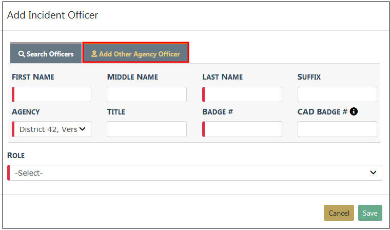This screenshot has width=390, height=230.
Task: Expand the Agency dropdown showing District 42
Action: coord(52,129)
